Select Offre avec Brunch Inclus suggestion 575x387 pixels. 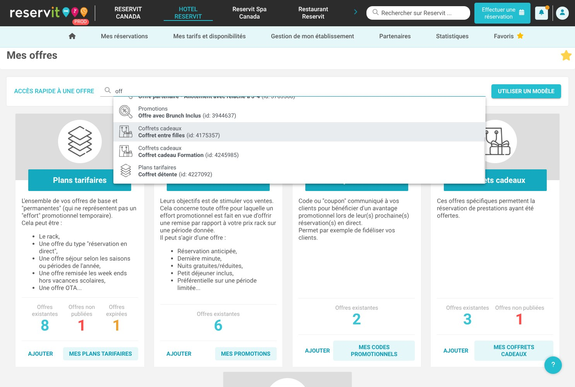pos(299,112)
